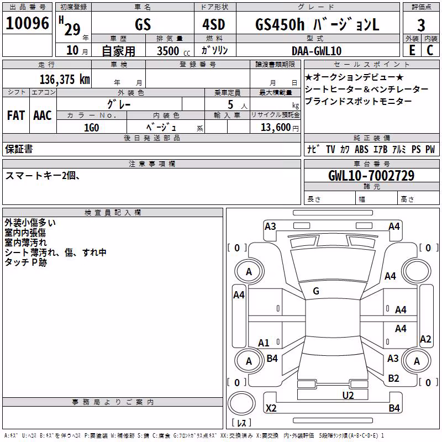Select the PS power steering code
Screen dimensions: 442x442
[416, 149]
